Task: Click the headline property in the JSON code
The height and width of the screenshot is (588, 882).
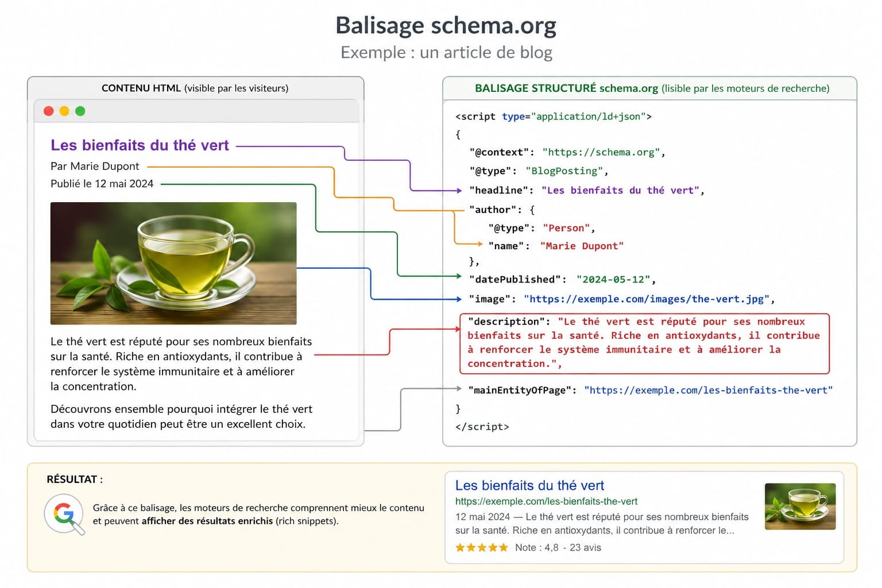Action: click(x=586, y=190)
